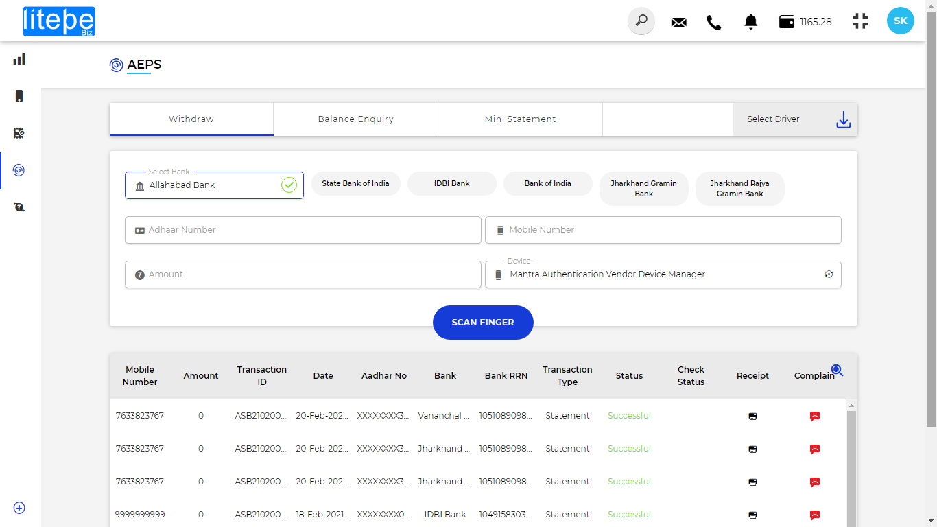937x527 pixels.
Task: Click the mobile recharge sidebar icon
Action: pyautogui.click(x=19, y=96)
